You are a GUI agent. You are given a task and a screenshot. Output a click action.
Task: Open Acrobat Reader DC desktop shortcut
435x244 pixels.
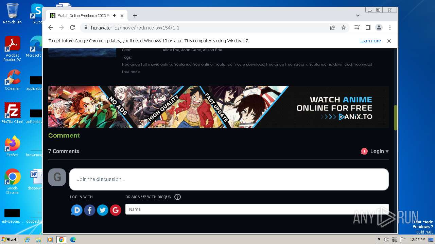(12, 49)
